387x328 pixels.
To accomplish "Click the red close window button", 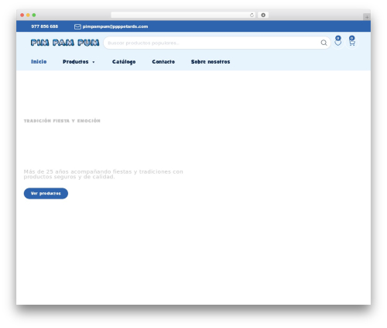I will tap(22, 16).
